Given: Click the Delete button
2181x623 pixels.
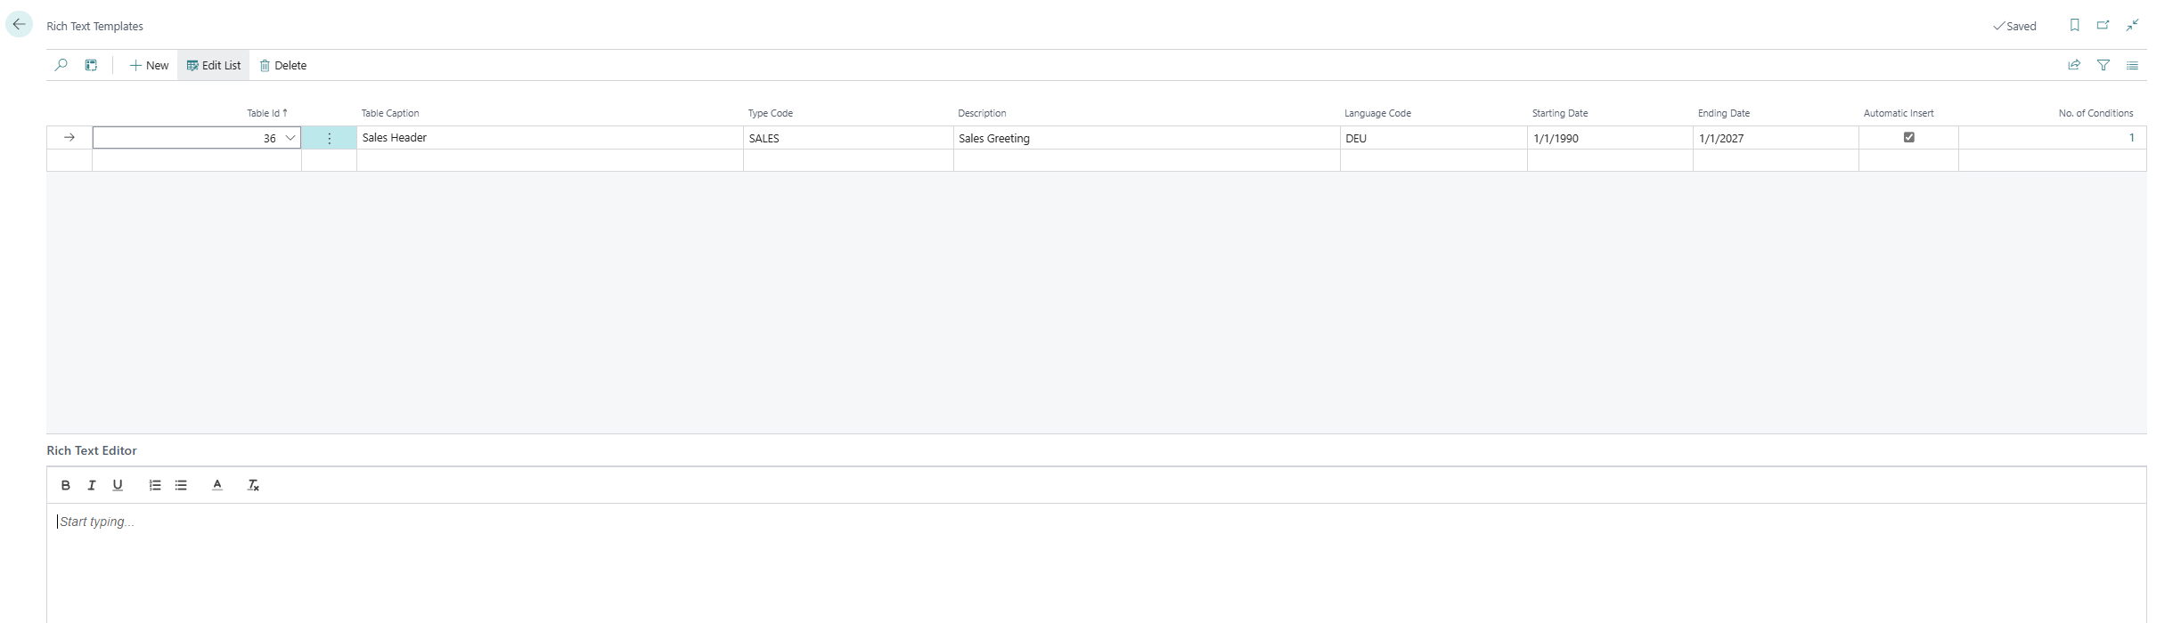Looking at the screenshot, I should point(283,65).
